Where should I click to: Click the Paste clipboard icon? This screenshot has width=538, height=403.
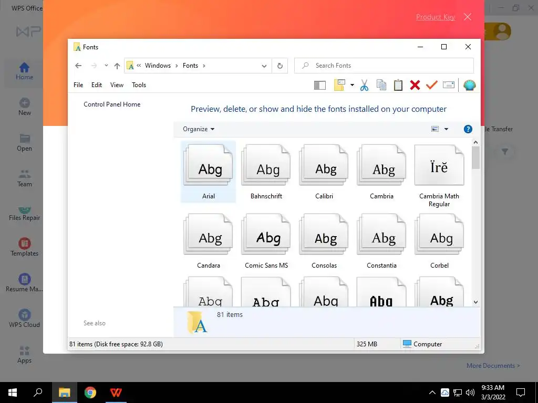point(398,85)
